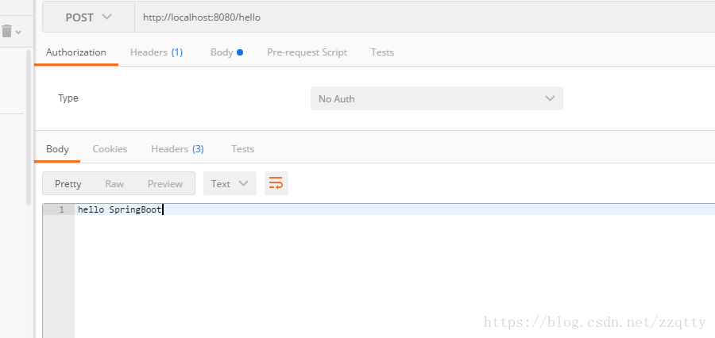Select the response Body tab
This screenshot has width=715, height=338.
pyautogui.click(x=57, y=149)
